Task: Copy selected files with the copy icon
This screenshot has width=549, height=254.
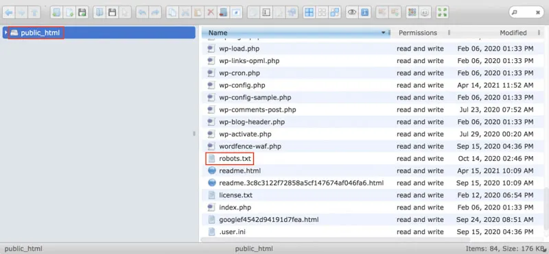Action: pyautogui.click(x=172, y=13)
